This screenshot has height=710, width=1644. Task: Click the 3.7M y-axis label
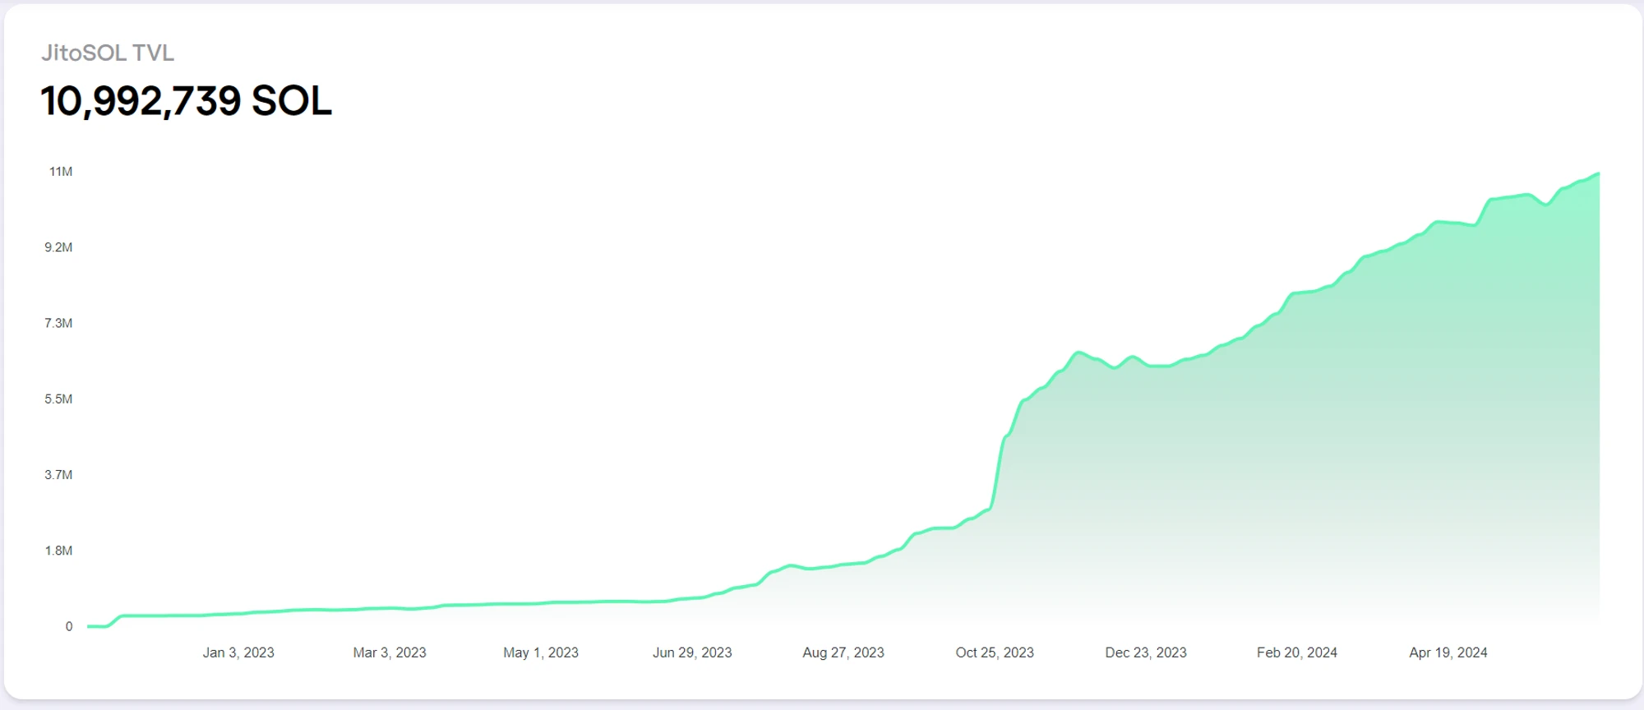click(x=58, y=475)
